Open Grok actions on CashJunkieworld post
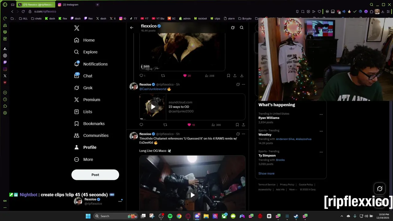This screenshot has height=221, width=393. coord(238,84)
